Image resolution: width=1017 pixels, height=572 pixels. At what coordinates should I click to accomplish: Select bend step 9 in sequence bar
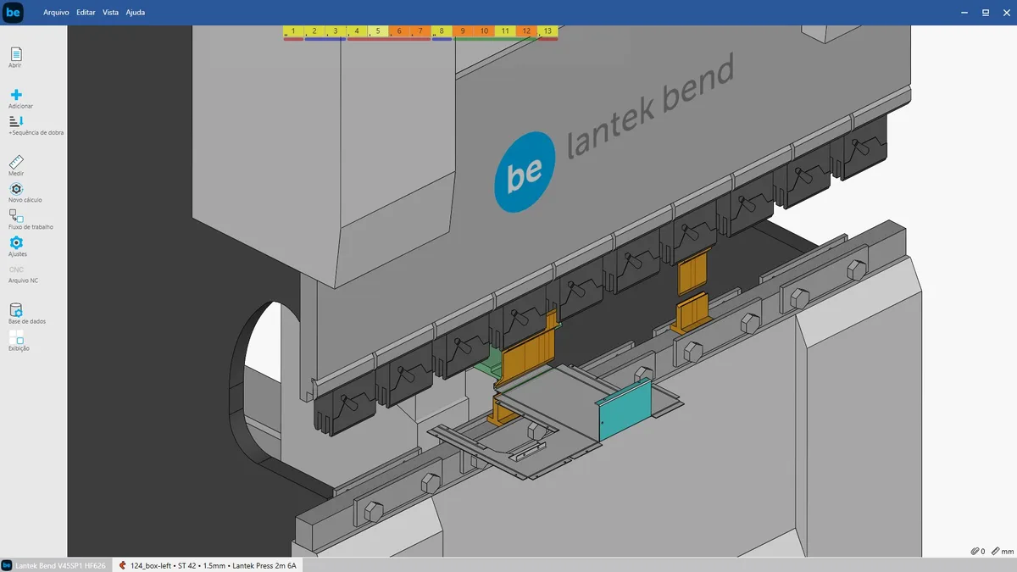(463, 31)
